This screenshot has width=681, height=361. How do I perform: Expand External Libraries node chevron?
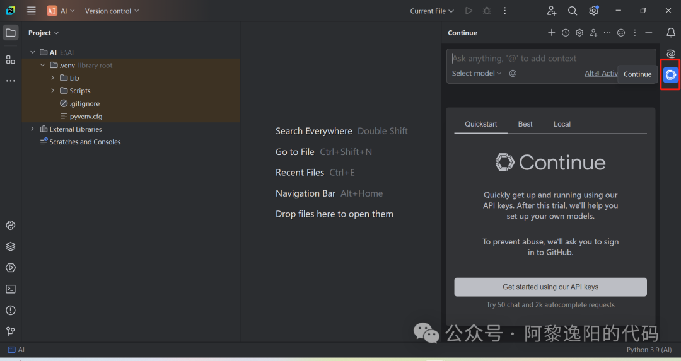point(33,129)
